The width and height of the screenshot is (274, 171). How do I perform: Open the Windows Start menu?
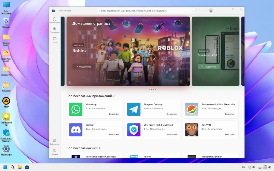[5, 167]
